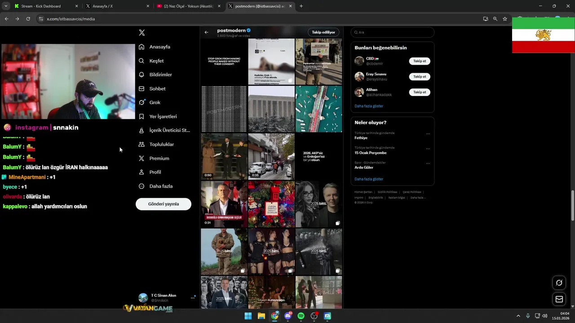The width and height of the screenshot is (575, 323).
Task: Open the 2026 AKP'siz text thumbnail
Action: coord(318,157)
